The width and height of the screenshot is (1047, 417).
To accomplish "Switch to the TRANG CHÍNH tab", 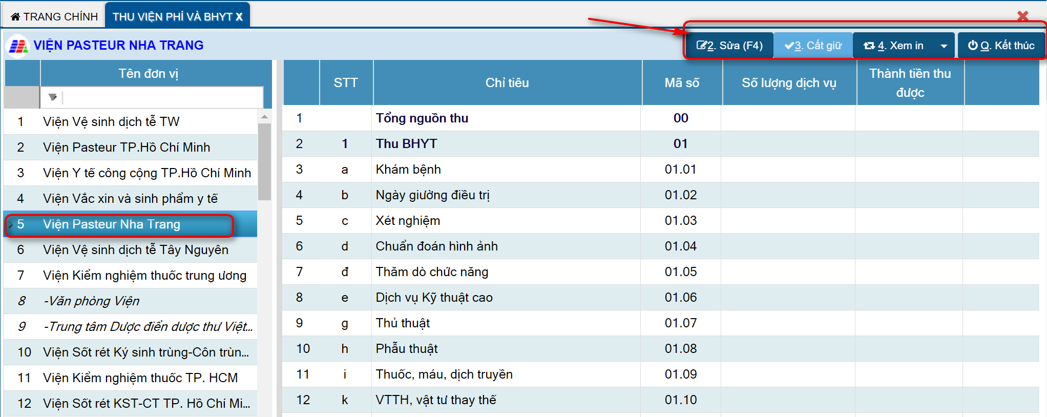I will [x=54, y=16].
